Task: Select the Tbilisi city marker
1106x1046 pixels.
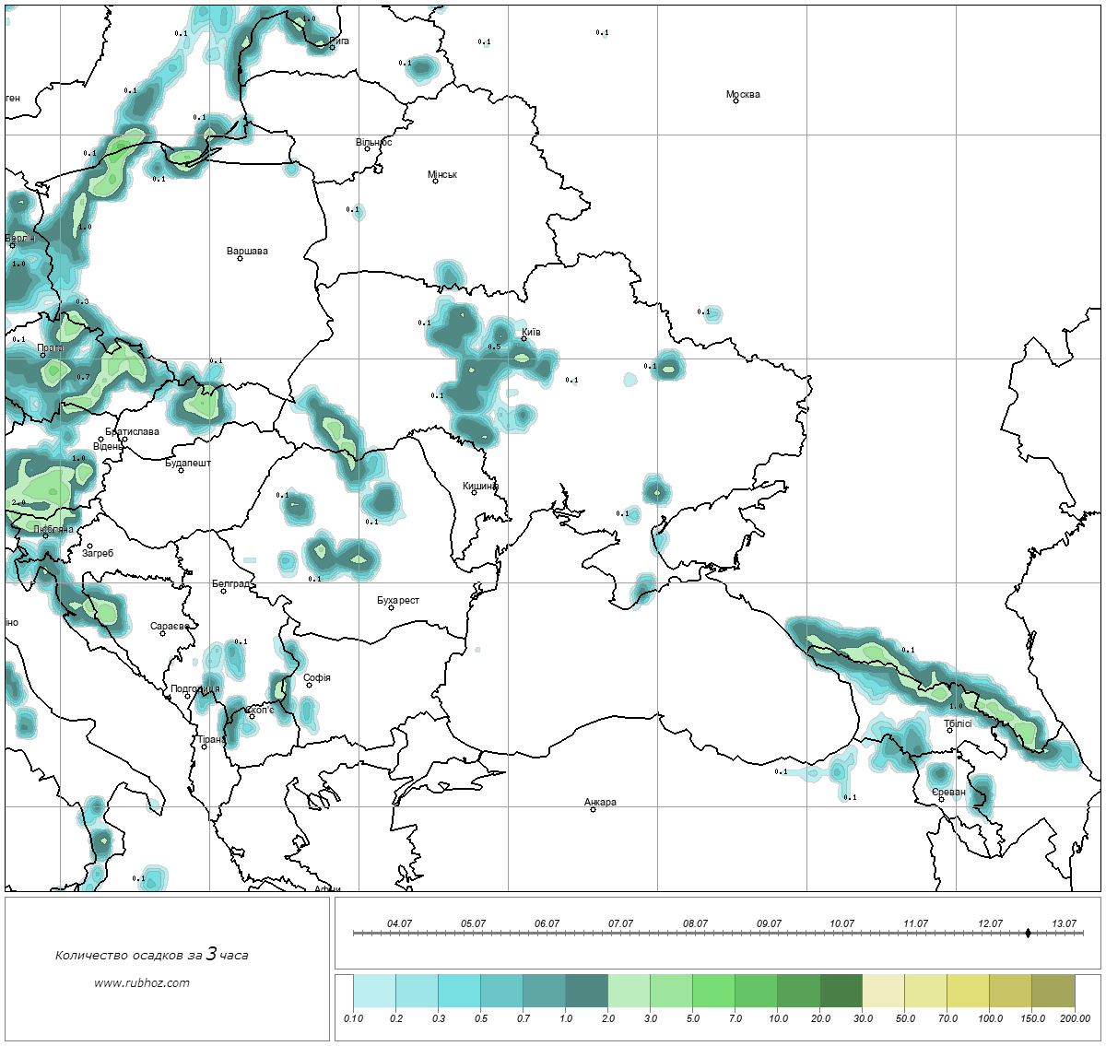Action: pos(949,731)
